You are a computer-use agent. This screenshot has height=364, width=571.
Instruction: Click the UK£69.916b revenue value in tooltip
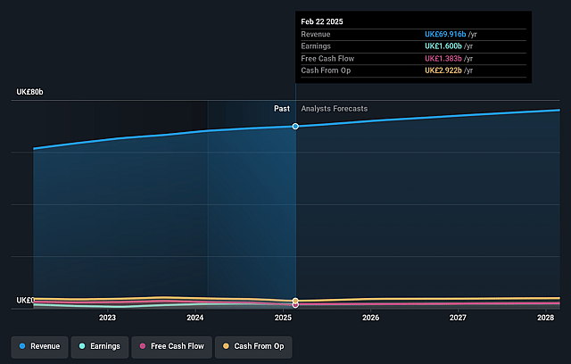445,34
